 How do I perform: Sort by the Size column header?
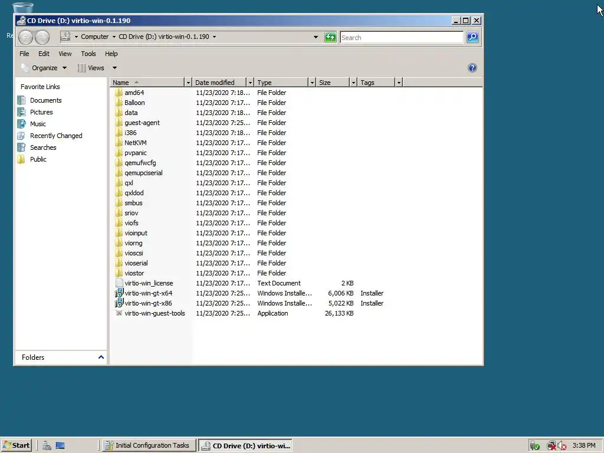pos(333,83)
